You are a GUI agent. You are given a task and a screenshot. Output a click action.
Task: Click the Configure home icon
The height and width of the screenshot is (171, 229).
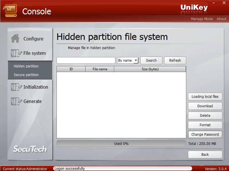(15, 38)
